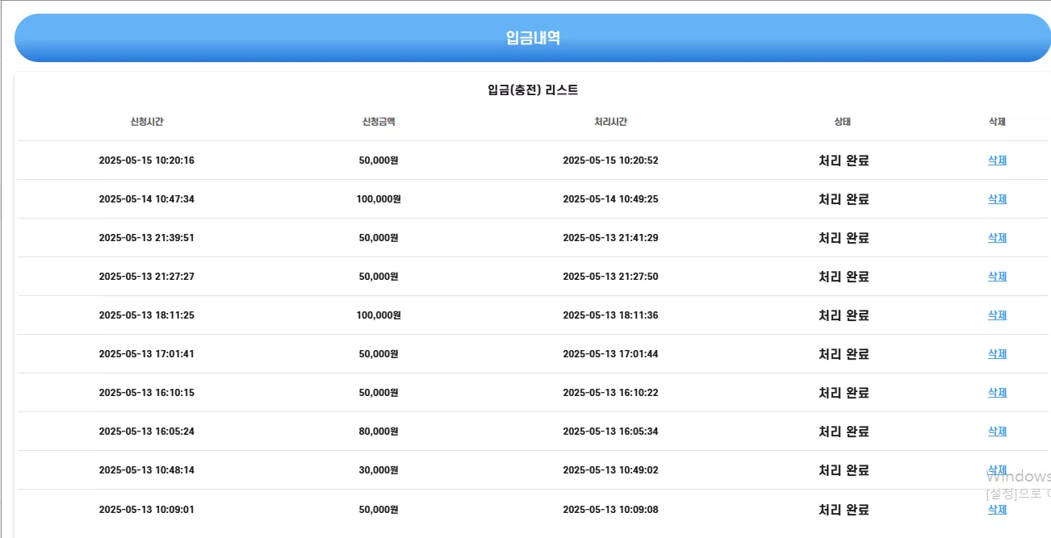Screen dimensions: 1051x538
Task: Click processed time 2025-05-13 17:01:44
Action: 610,354
